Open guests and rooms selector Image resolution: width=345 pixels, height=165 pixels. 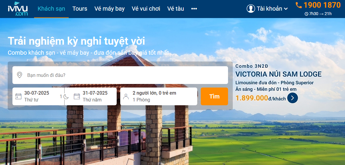159,96
